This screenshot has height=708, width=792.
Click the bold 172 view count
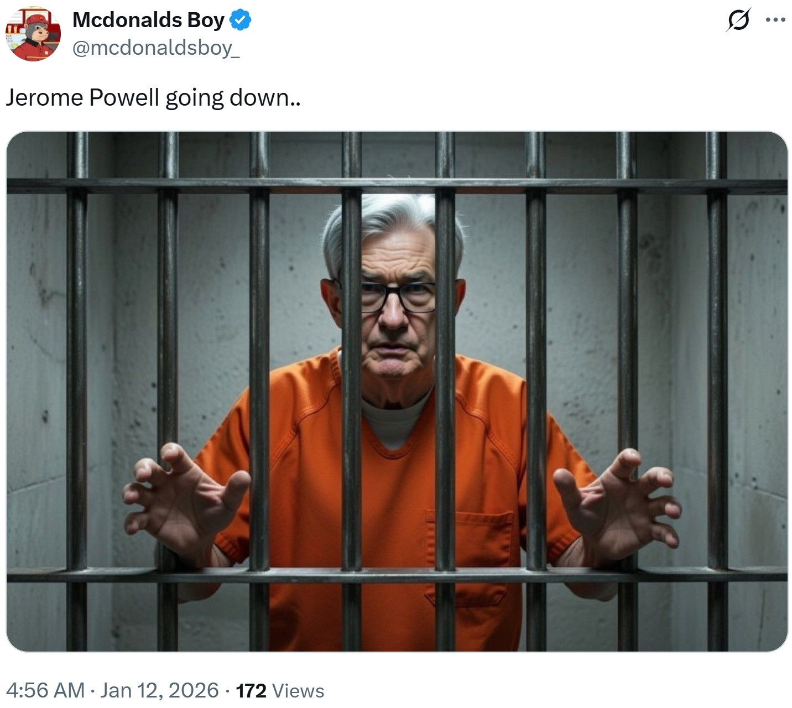(251, 691)
